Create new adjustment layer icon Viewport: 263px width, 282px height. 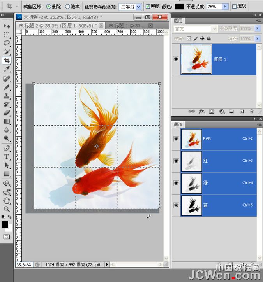coord(222,111)
